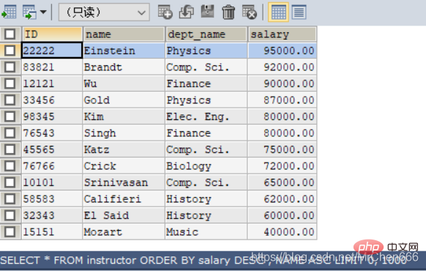Select the ID cell 76543
This screenshot has height=271, width=426.
(52, 133)
